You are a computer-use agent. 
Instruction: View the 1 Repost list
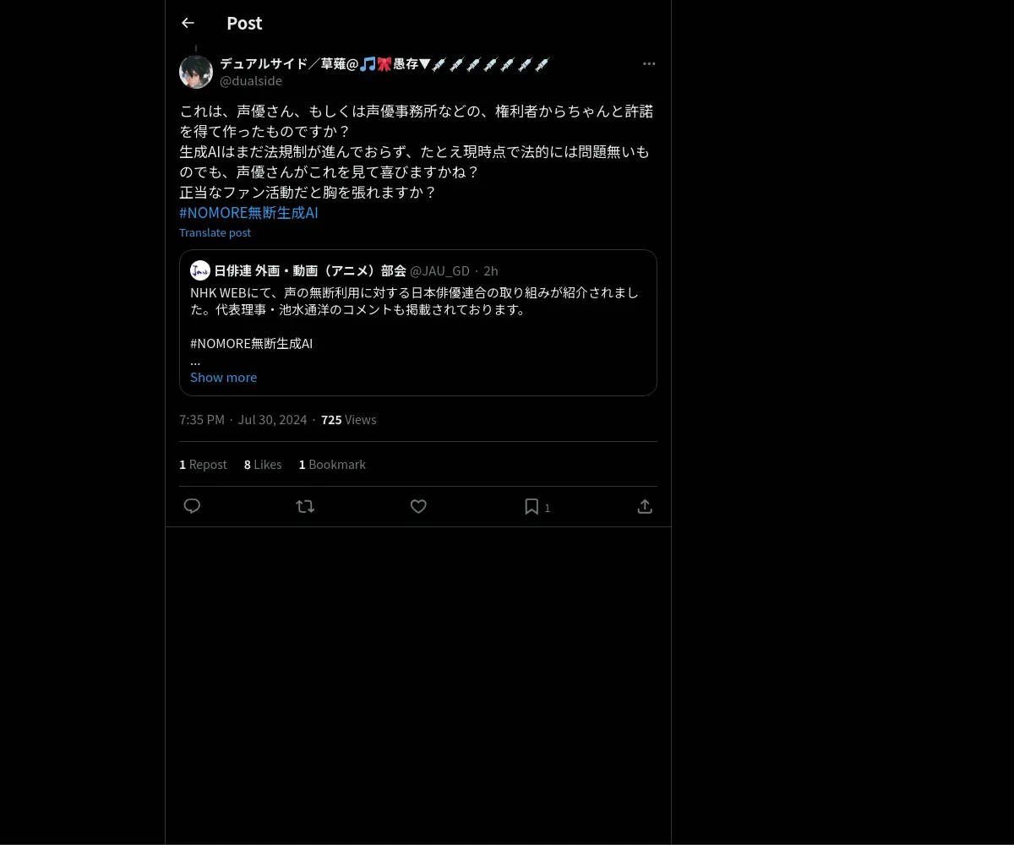[203, 465]
